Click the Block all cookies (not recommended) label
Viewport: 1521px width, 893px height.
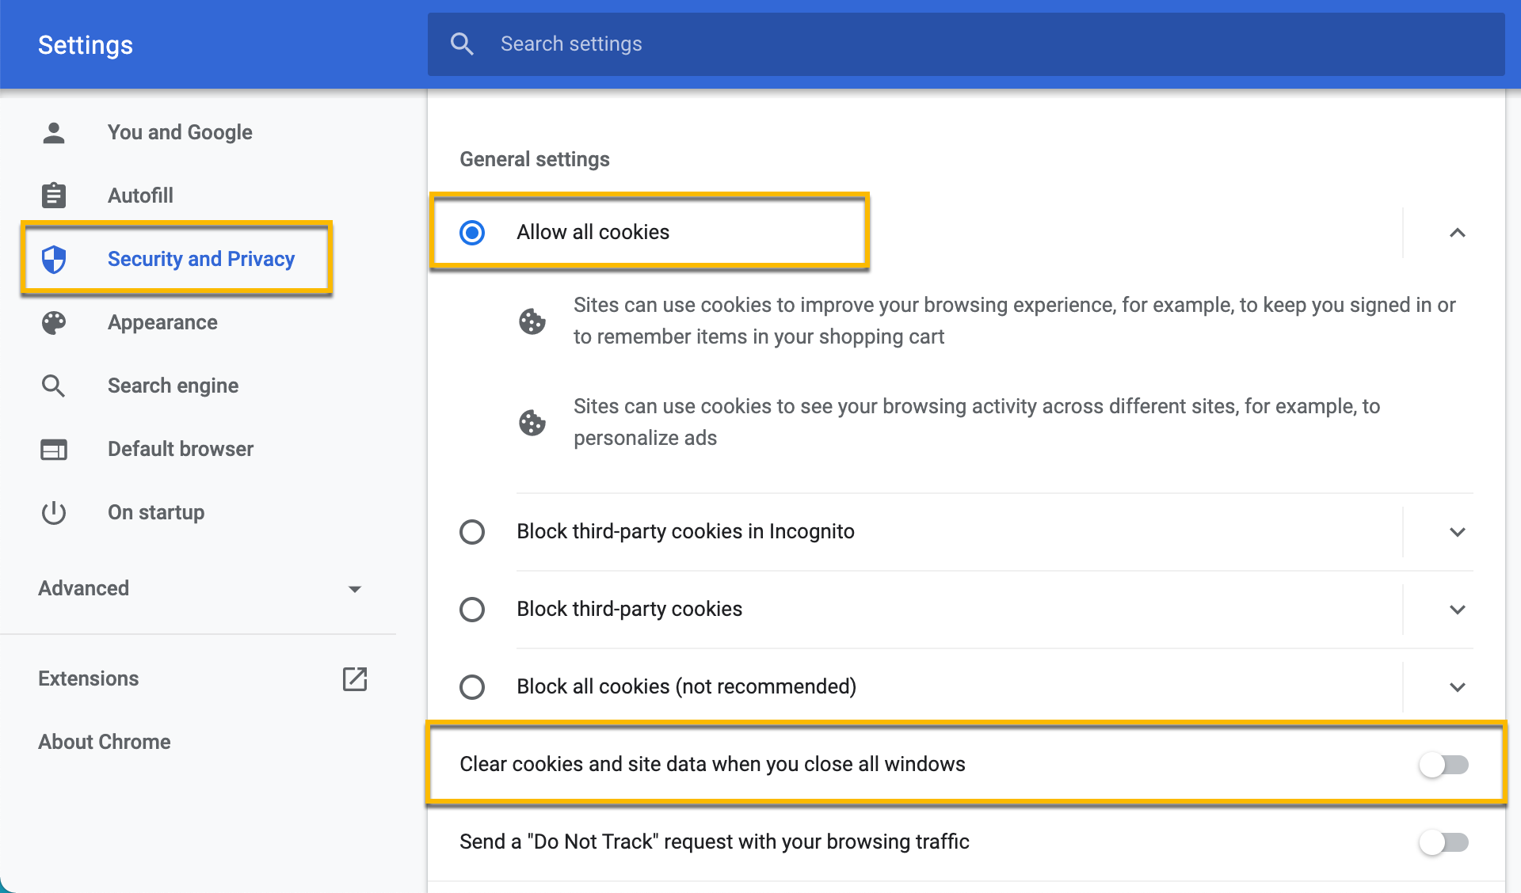[687, 686]
